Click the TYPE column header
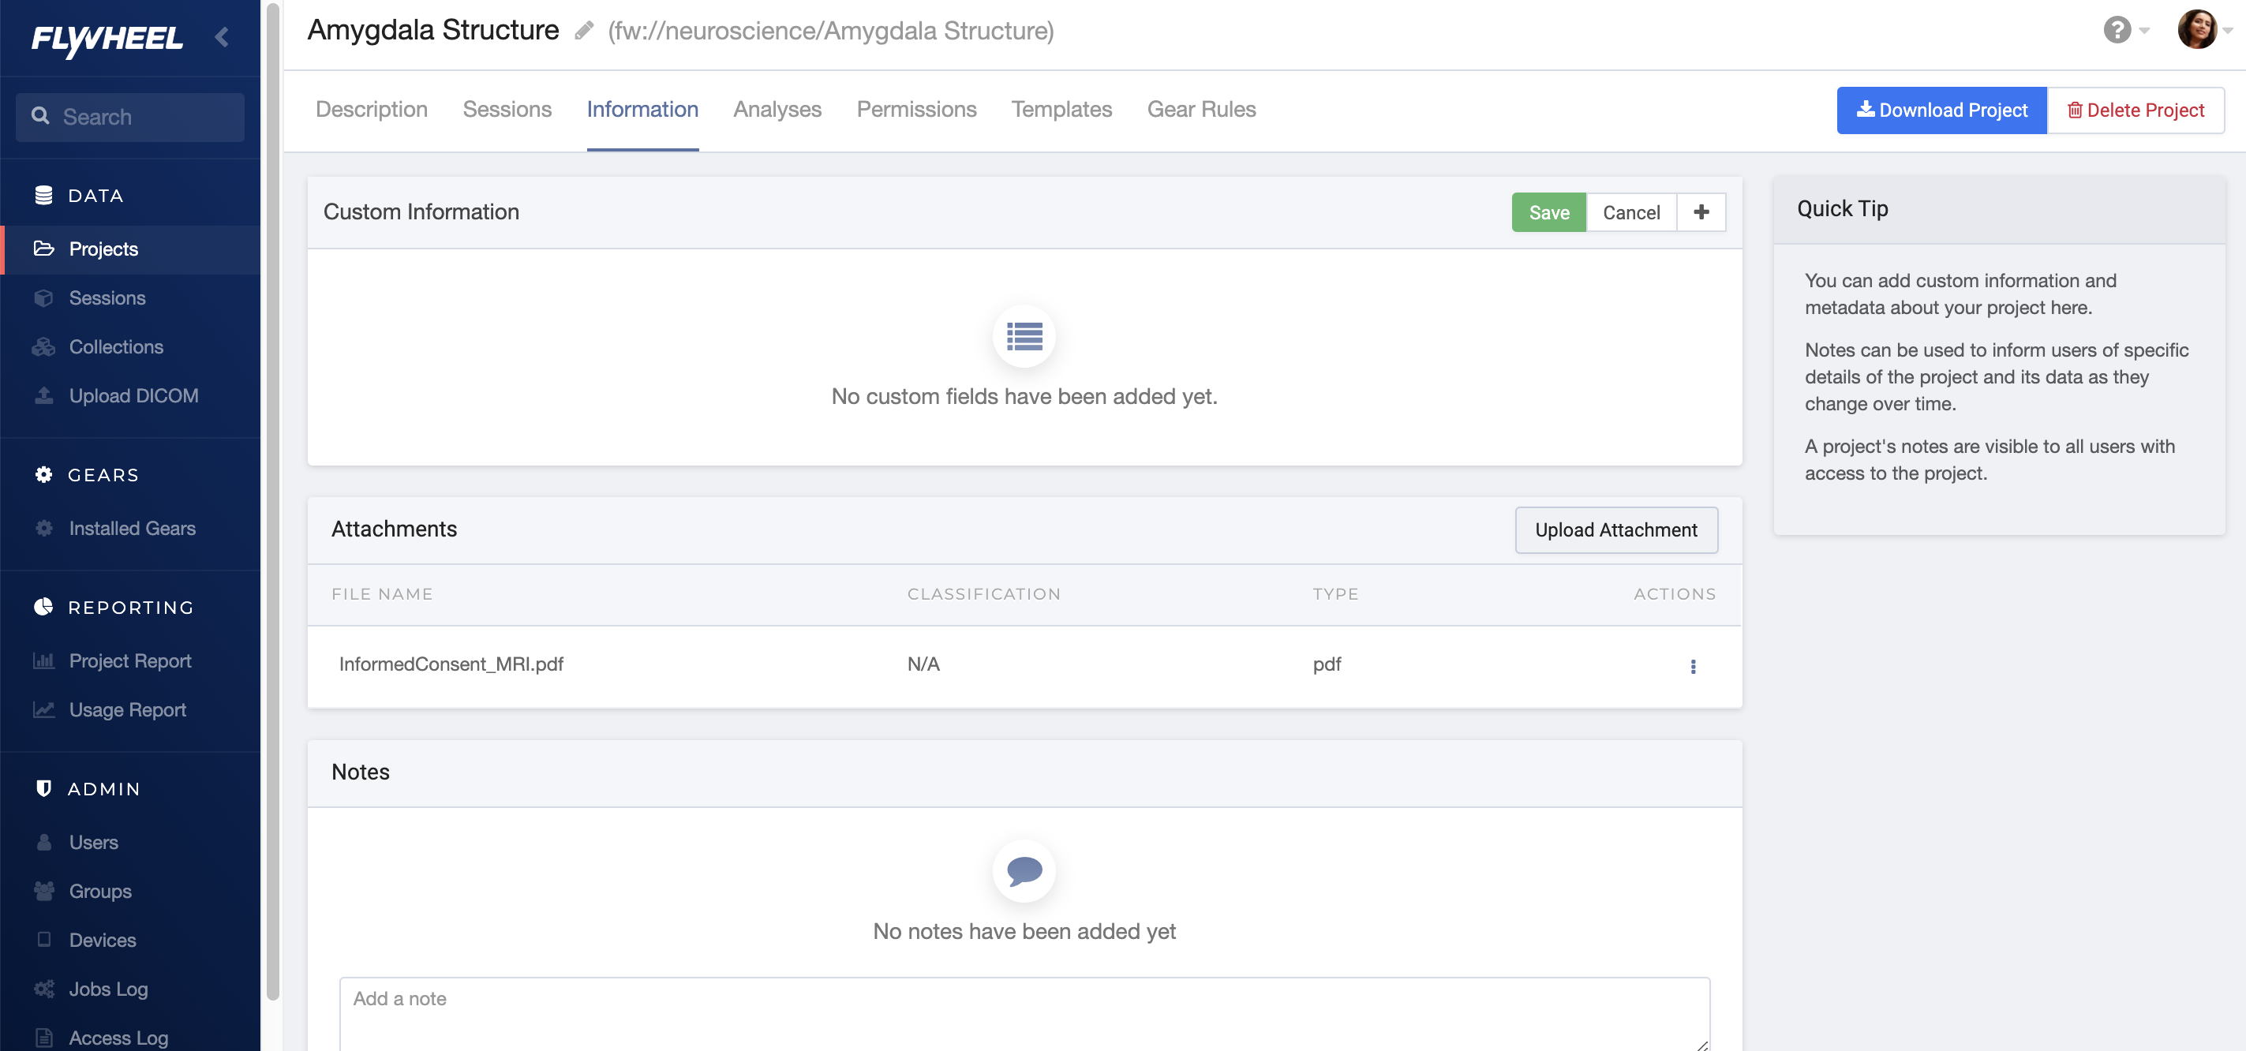This screenshot has height=1051, width=2246. tap(1334, 593)
